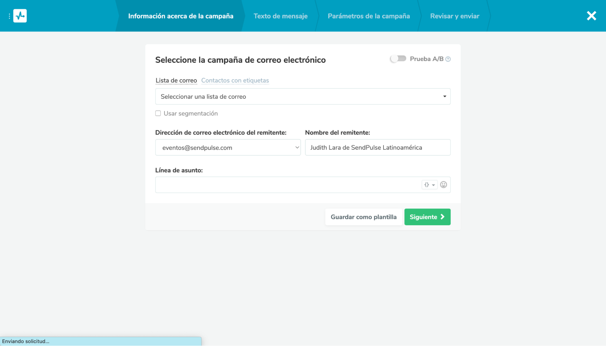Go to Revisar y enviar step
Screen dimensions: 606x346
[454, 16]
